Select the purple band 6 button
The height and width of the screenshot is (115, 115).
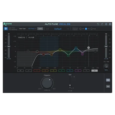click(x=78, y=71)
